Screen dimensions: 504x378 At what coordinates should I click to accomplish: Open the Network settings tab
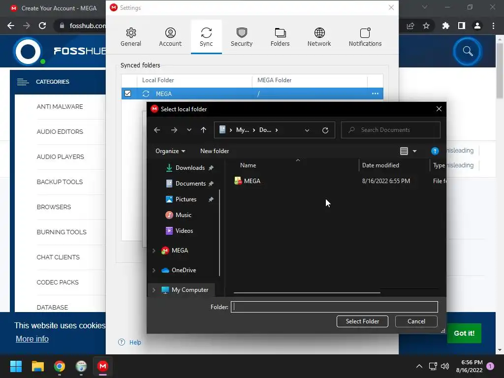tap(319, 37)
